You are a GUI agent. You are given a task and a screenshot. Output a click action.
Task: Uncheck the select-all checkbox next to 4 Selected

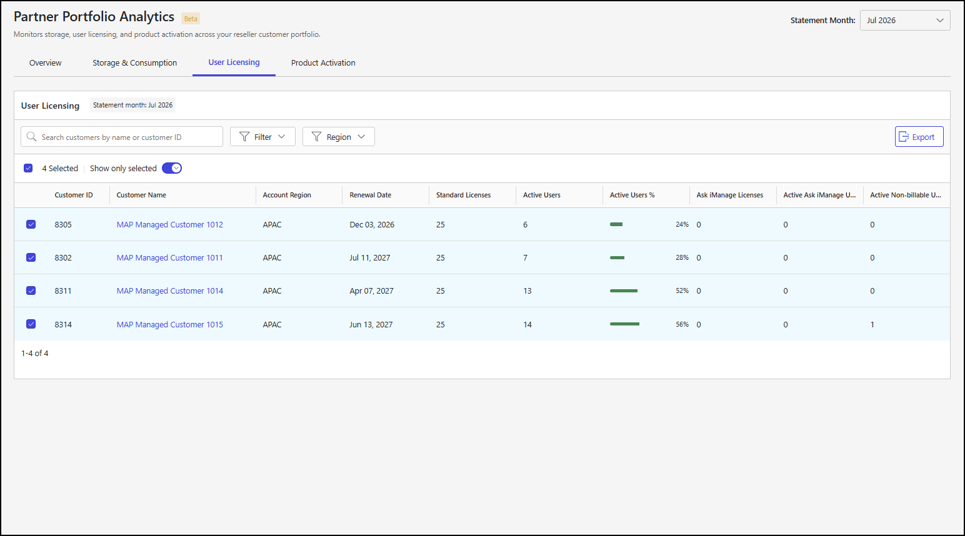pos(28,168)
